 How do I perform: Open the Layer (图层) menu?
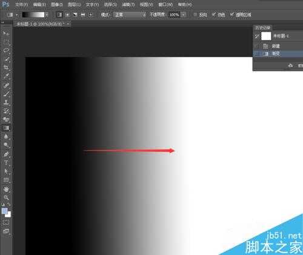tap(75, 4)
